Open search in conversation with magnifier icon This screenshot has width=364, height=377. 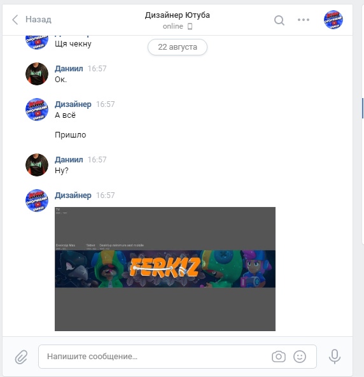tap(279, 20)
